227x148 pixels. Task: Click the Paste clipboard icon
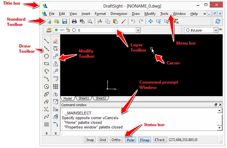click(x=115, y=21)
